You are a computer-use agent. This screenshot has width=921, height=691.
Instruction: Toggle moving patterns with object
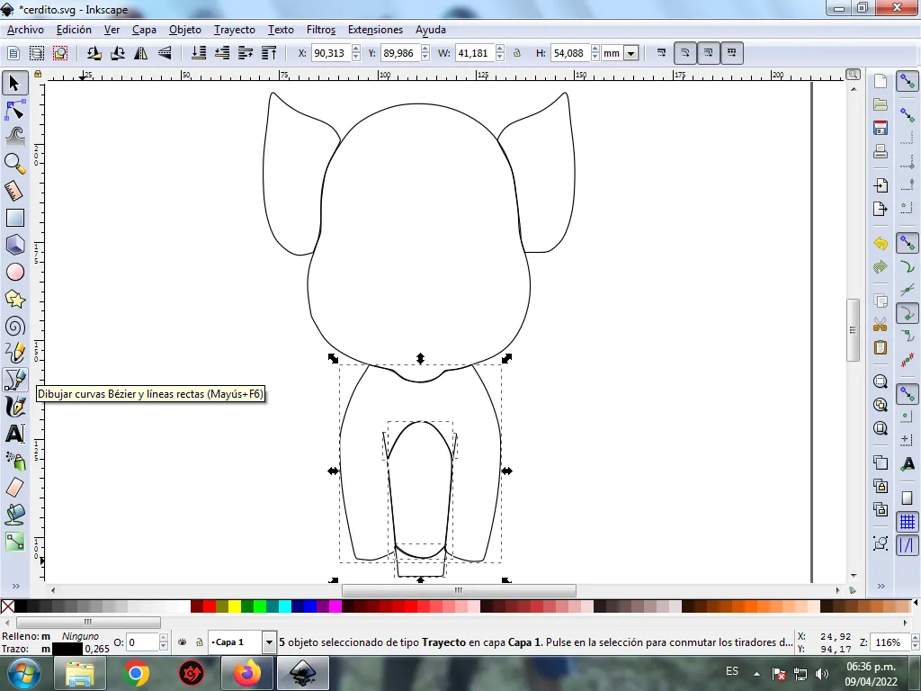click(x=732, y=53)
